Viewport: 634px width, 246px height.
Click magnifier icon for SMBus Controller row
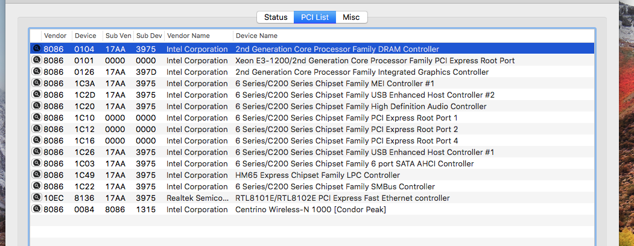pyautogui.click(x=36, y=186)
